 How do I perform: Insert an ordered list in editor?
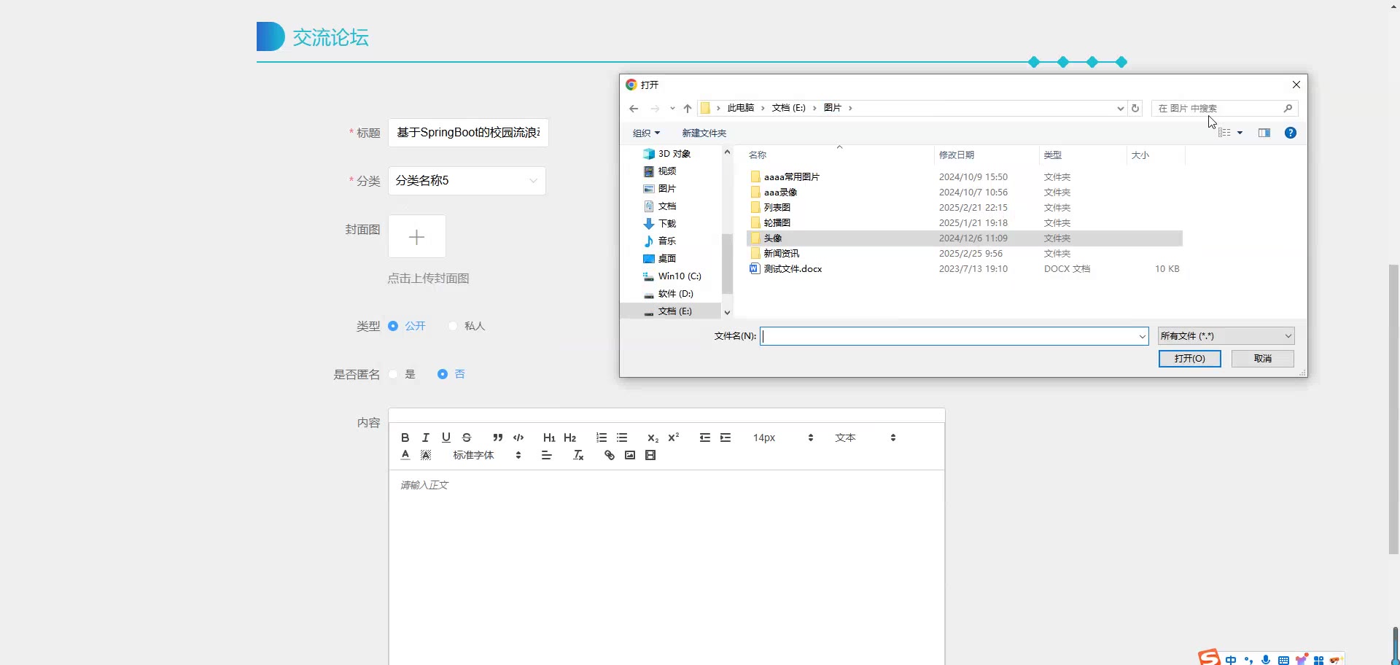(x=601, y=437)
